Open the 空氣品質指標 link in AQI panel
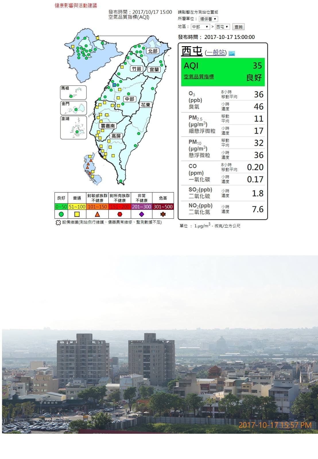The image size is (318, 459). pos(199,77)
